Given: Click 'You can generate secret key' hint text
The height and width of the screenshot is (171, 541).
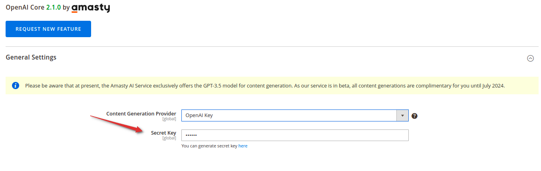Looking at the screenshot, I should 209,146.
